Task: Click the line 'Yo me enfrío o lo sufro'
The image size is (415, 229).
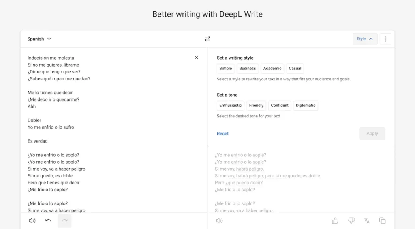Action: 51,127
